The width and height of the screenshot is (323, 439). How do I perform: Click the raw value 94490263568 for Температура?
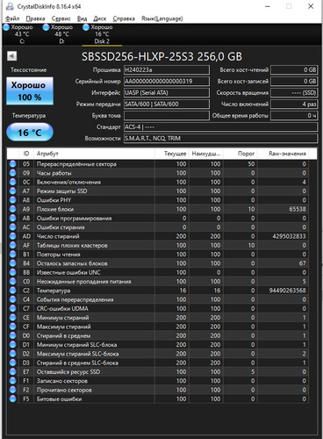(288, 291)
